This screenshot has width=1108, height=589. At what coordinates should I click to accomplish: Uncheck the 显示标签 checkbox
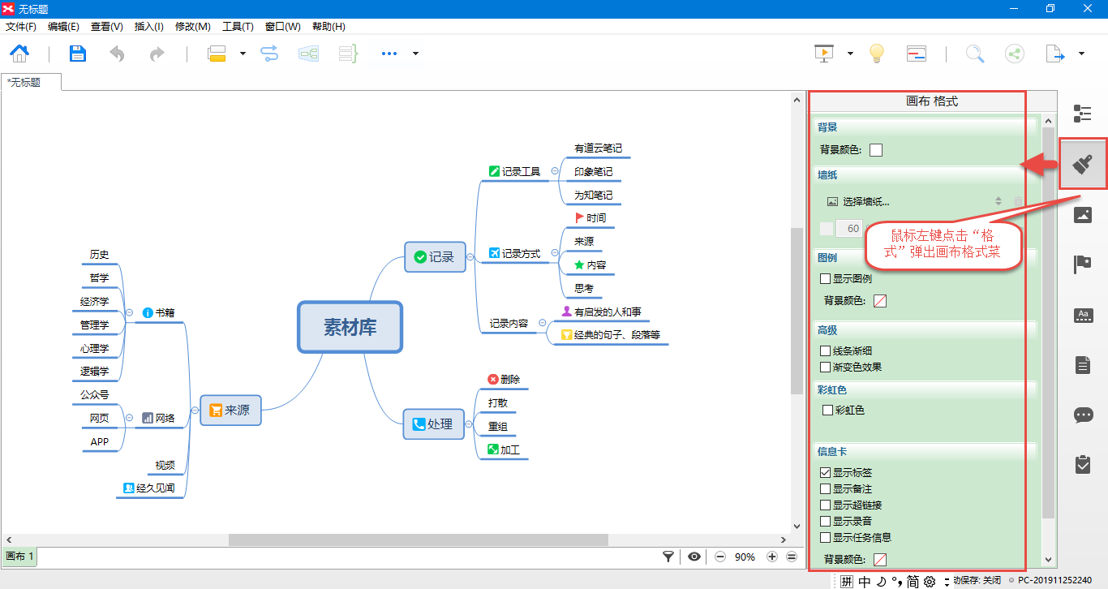(x=826, y=473)
